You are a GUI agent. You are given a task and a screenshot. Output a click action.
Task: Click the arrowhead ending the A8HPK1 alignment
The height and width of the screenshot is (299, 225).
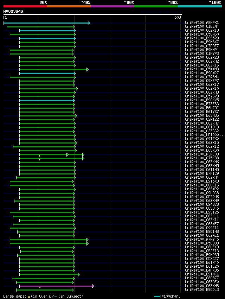click(90, 23)
